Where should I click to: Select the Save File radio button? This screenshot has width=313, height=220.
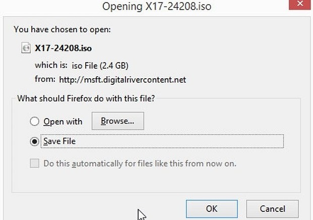click(34, 141)
